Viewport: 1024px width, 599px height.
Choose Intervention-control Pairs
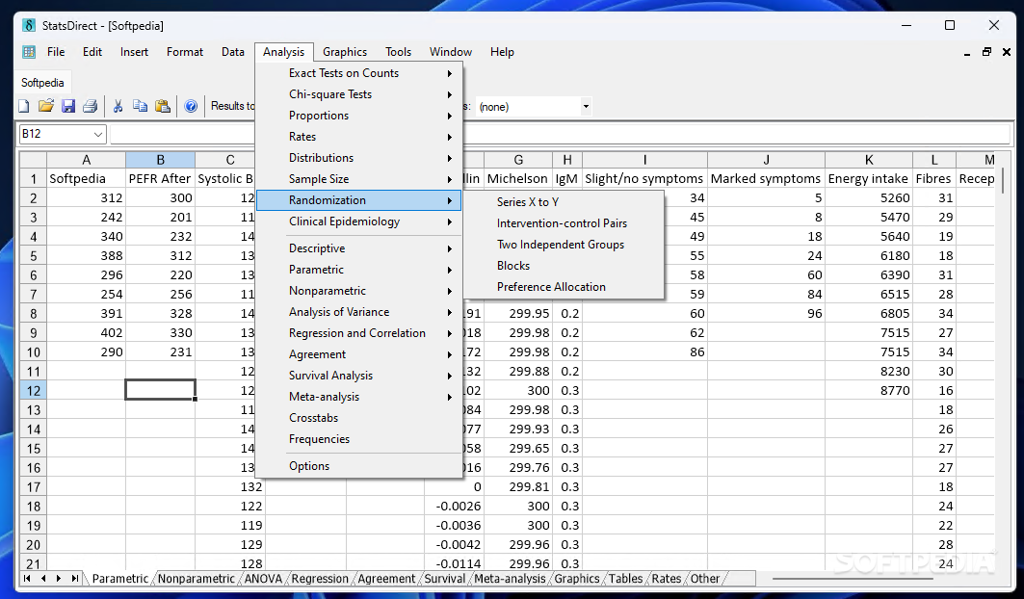(565, 223)
